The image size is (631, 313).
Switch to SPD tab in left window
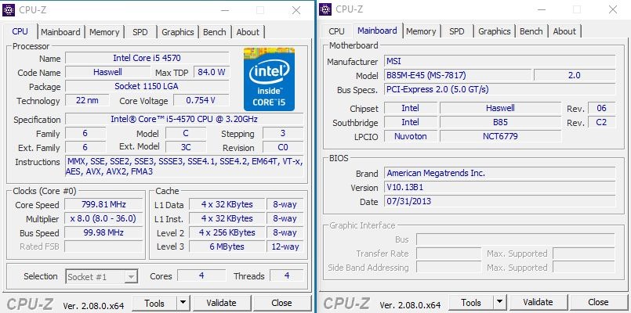point(140,32)
